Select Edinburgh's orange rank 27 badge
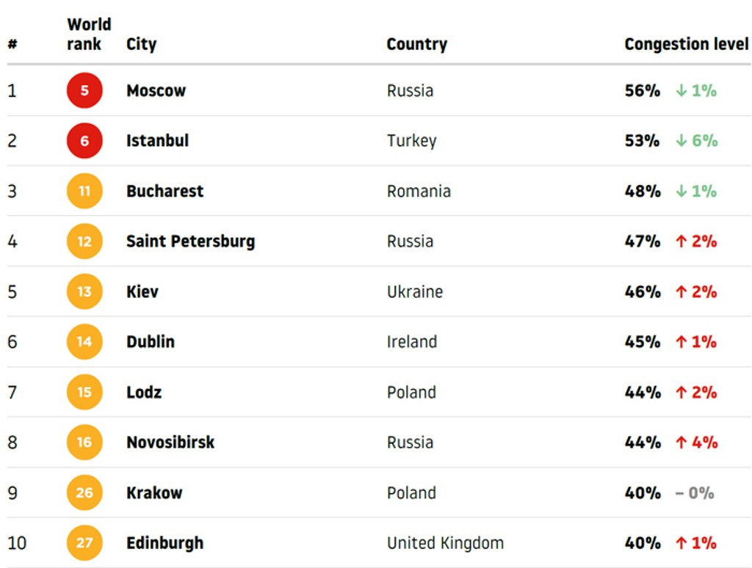Screen dimensions: 752x568 (84, 543)
